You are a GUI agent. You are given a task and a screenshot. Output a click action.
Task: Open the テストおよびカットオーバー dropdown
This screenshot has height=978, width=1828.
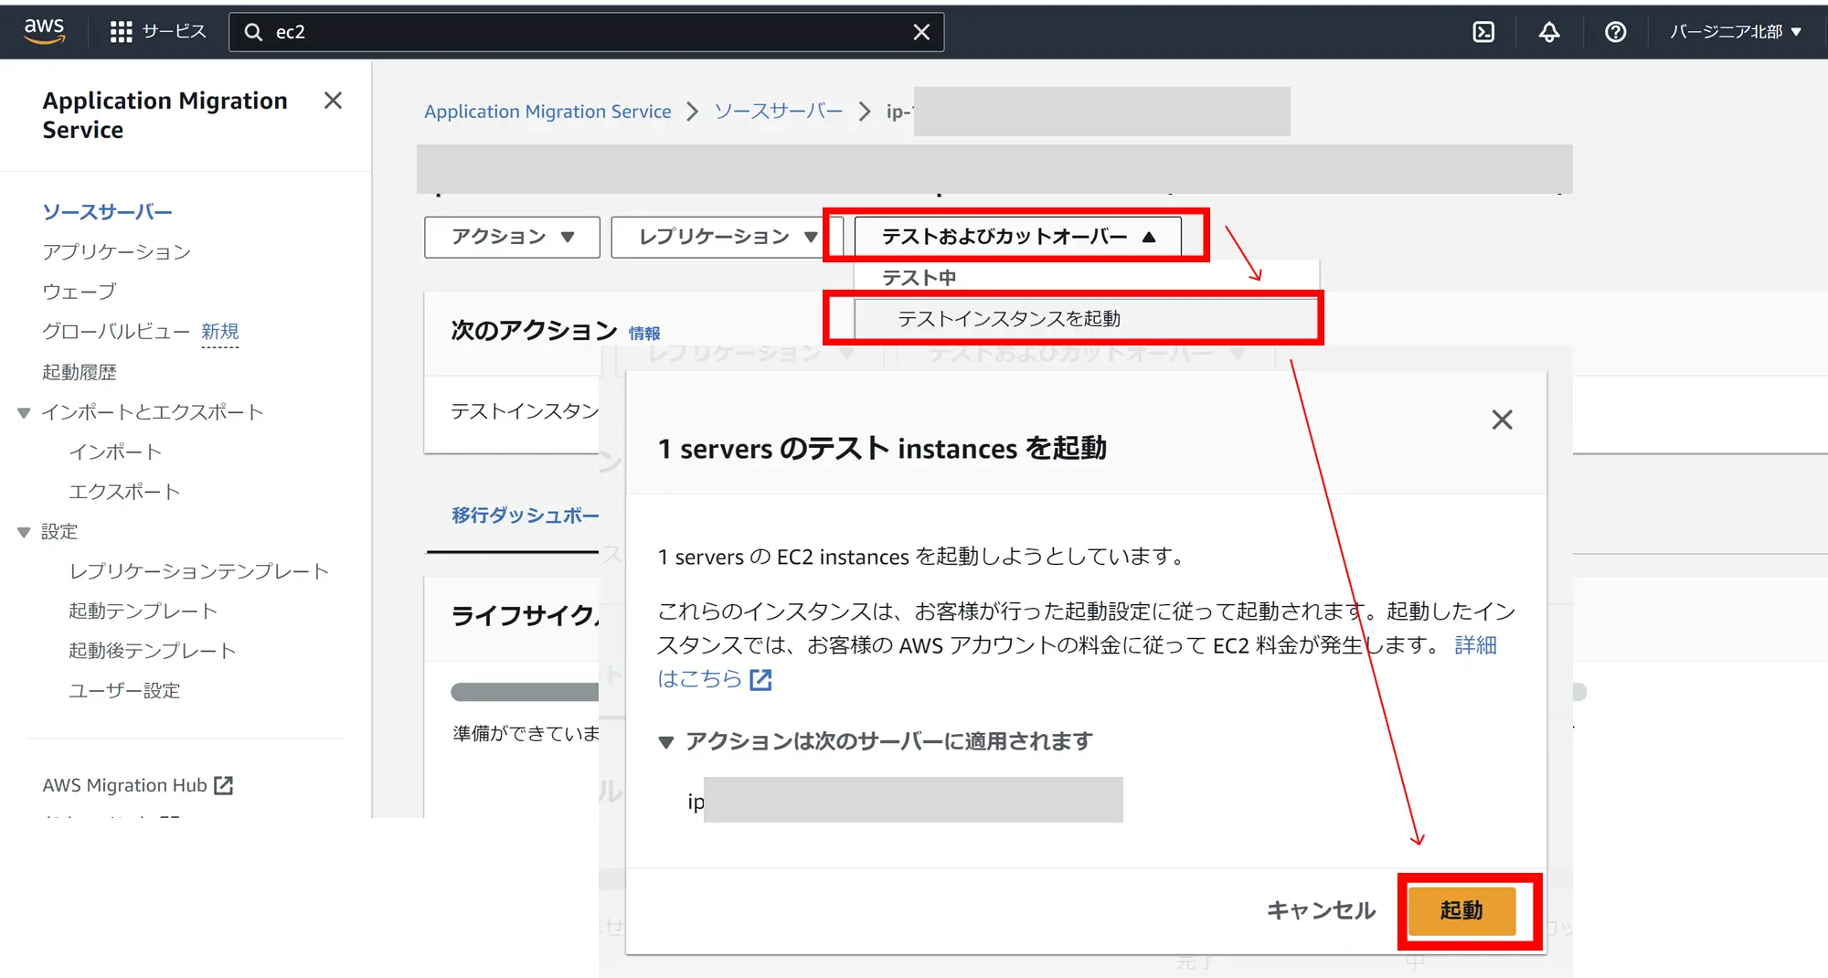pos(1018,237)
